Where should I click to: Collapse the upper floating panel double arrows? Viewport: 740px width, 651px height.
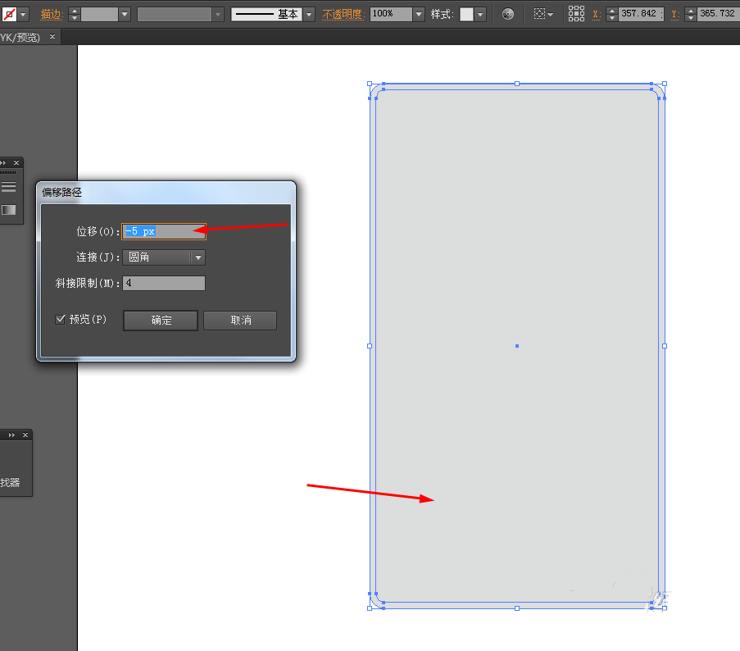pyautogui.click(x=3, y=162)
